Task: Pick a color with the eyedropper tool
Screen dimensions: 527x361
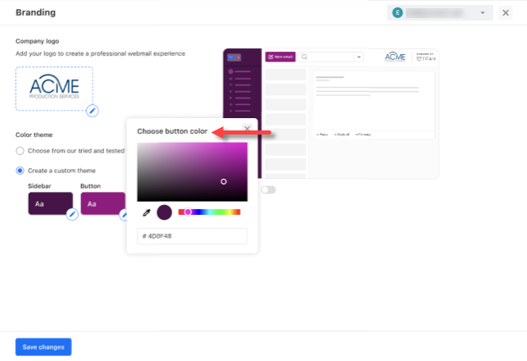Action: 147,212
